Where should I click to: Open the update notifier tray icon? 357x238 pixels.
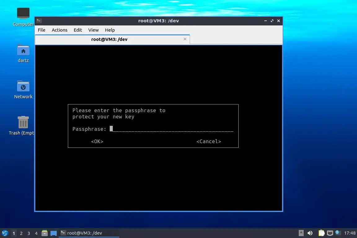click(338, 232)
